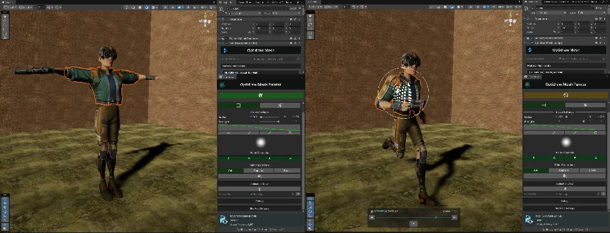
Task: Select Erase paint operation in left panel
Action: (287, 171)
